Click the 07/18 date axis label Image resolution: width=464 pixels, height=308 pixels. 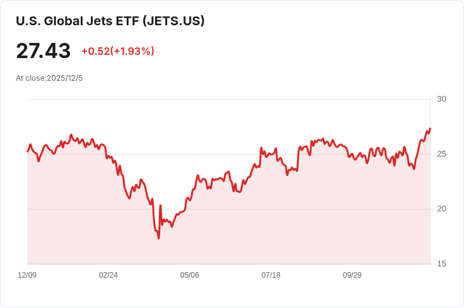click(x=270, y=275)
